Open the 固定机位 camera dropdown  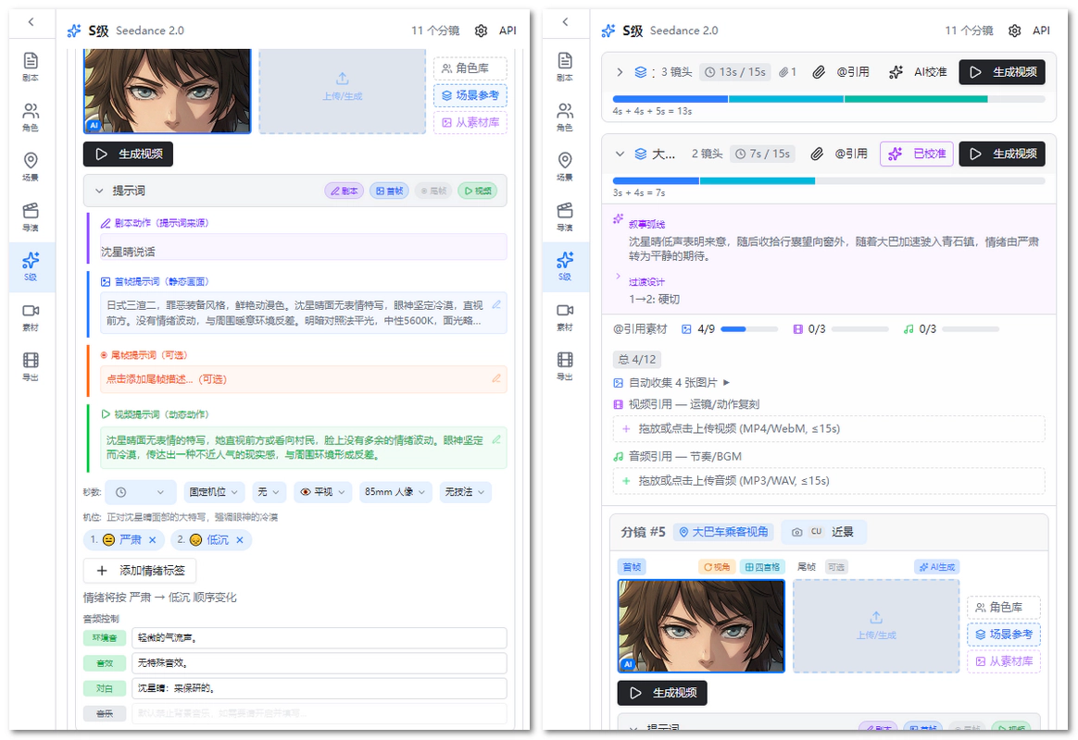pos(213,493)
